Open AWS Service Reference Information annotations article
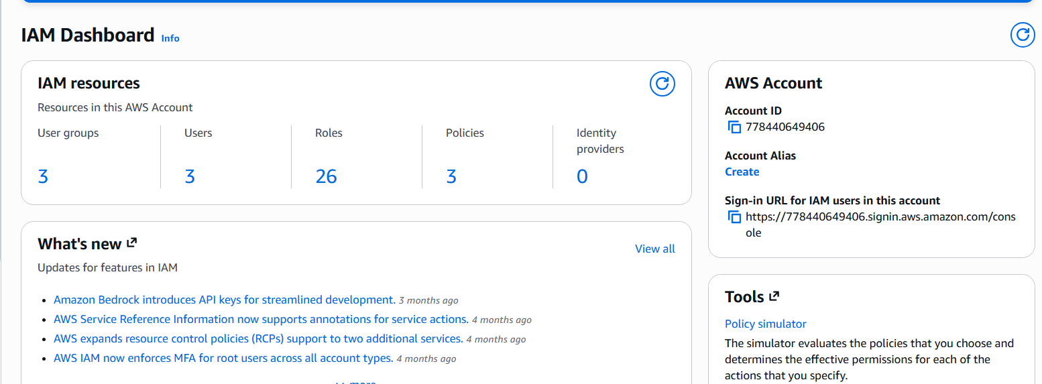 click(261, 319)
